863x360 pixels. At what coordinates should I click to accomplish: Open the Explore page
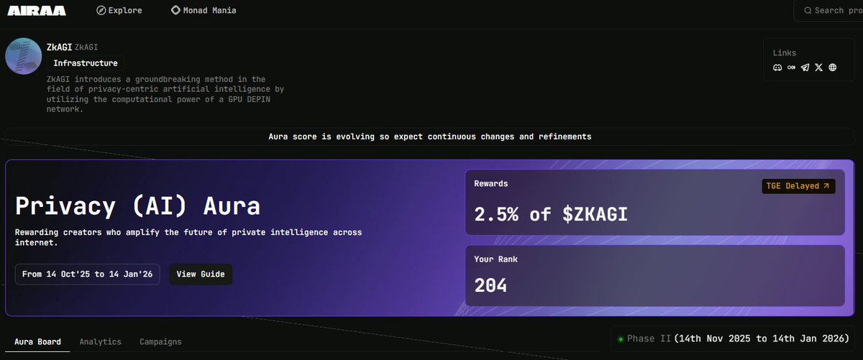tap(119, 11)
